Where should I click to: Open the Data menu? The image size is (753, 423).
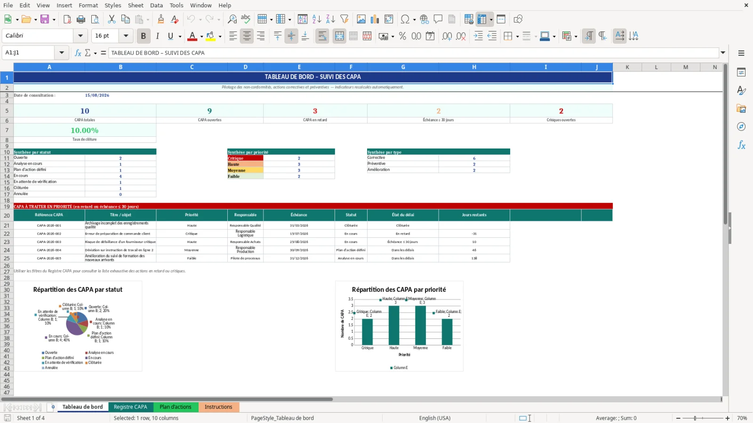point(157,5)
